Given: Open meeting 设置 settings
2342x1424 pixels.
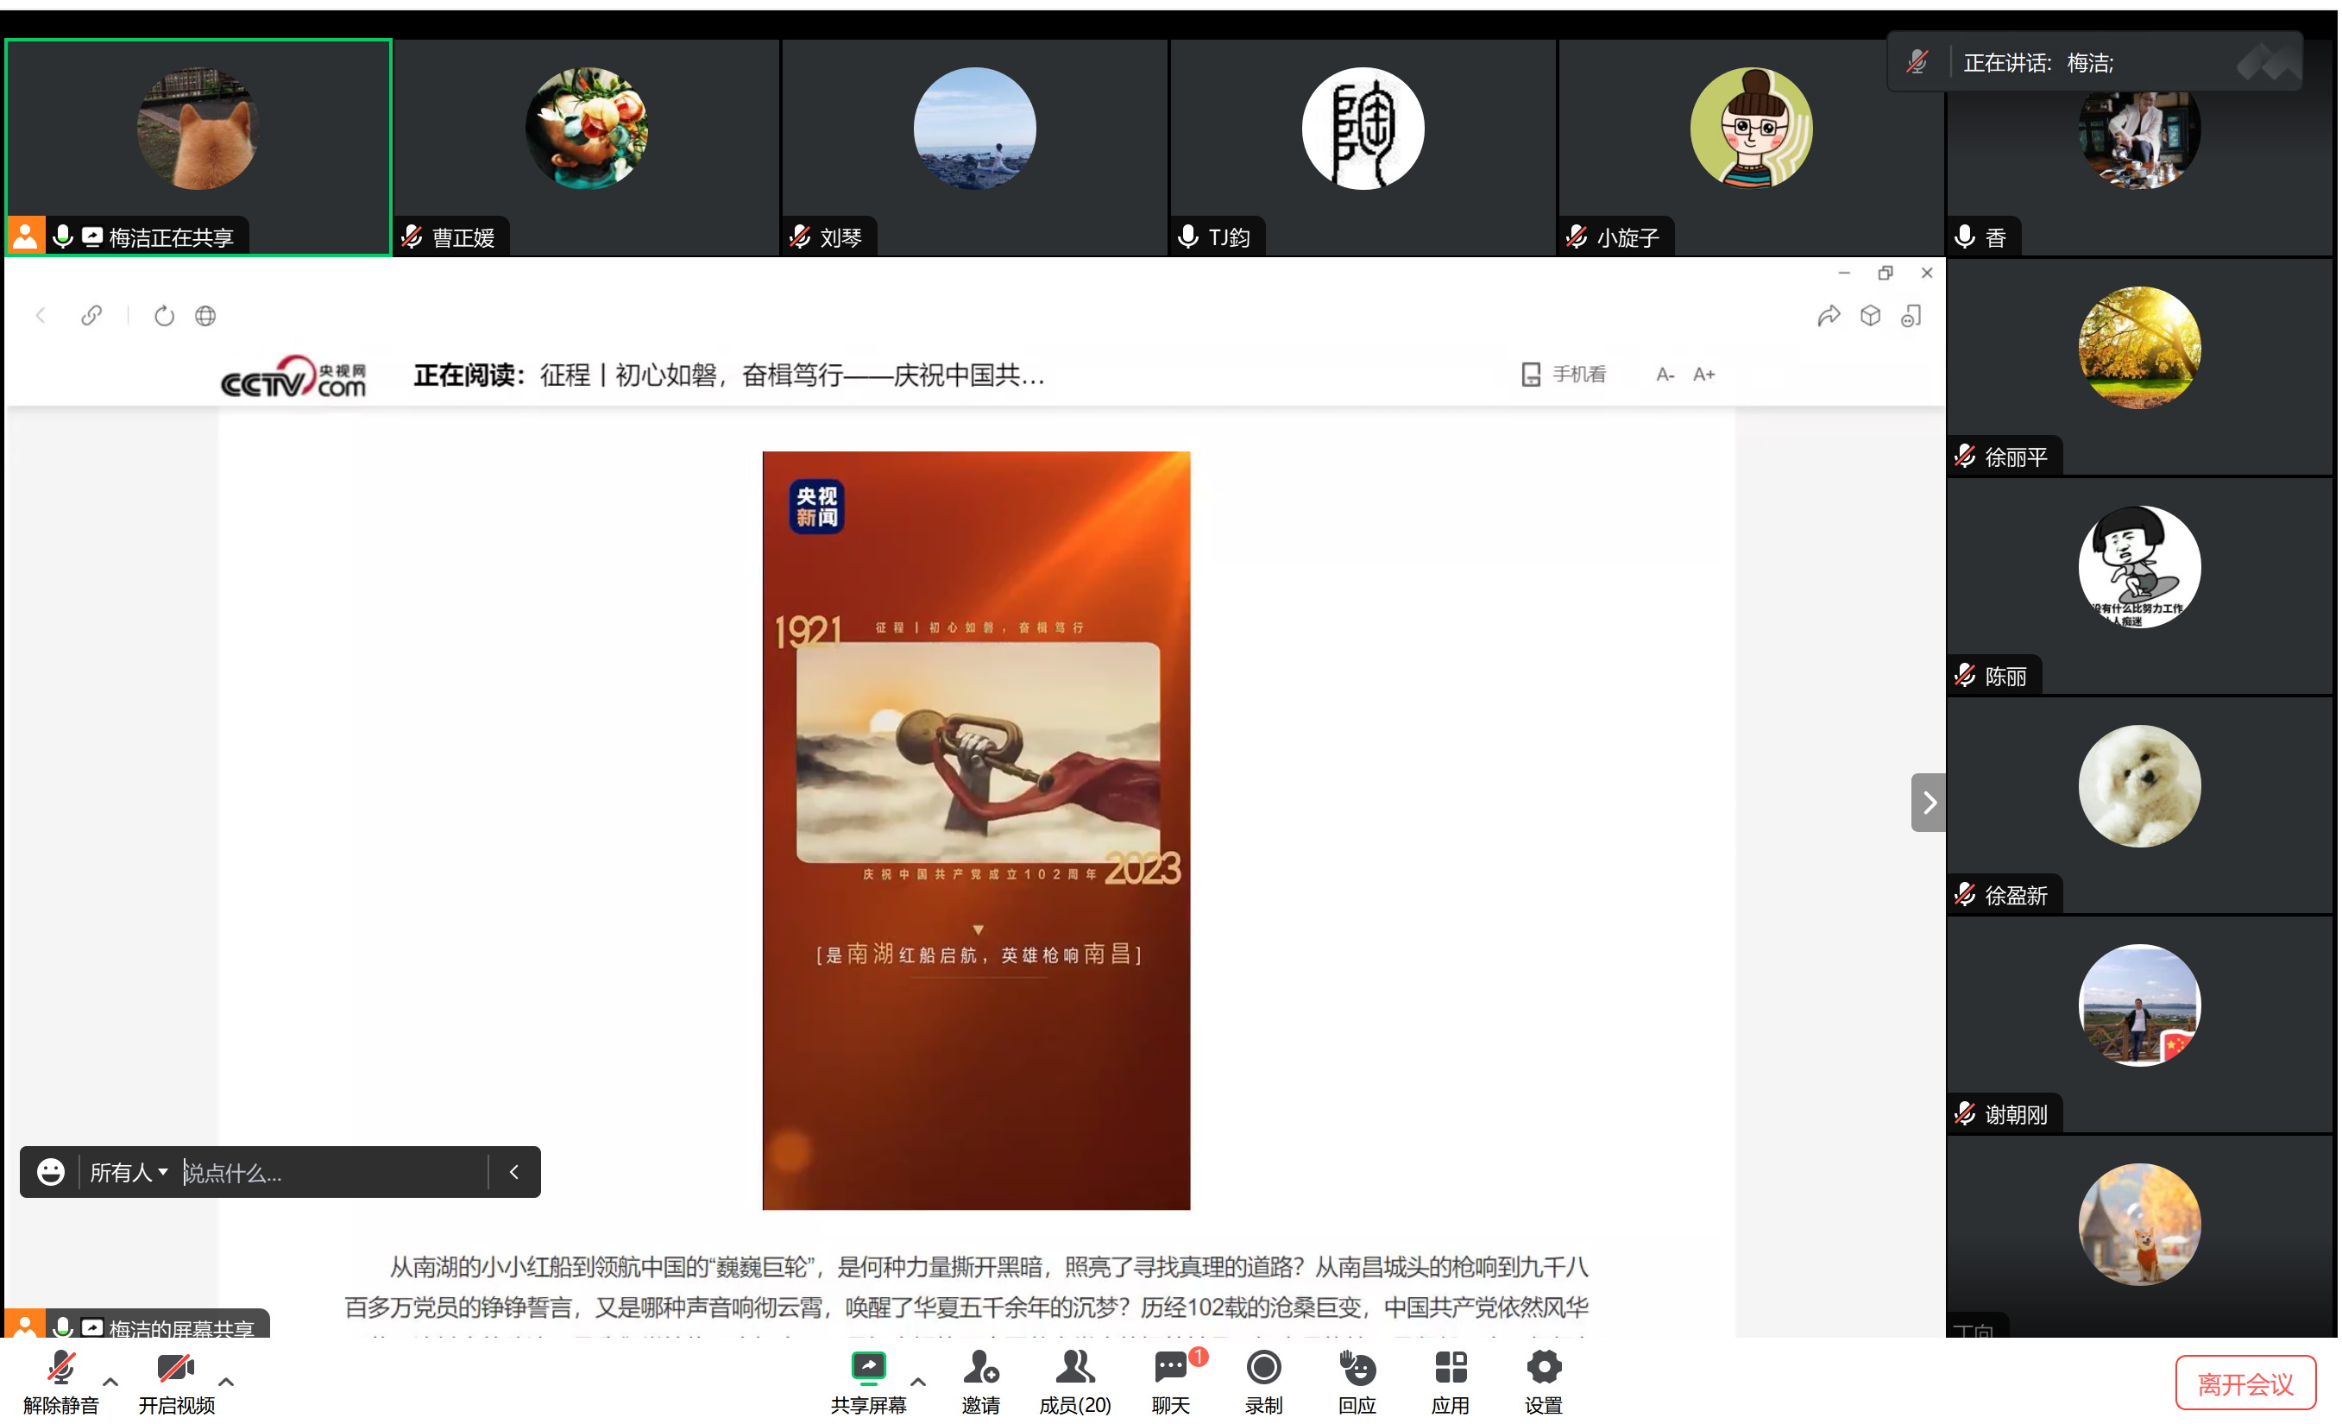Looking at the screenshot, I should coord(1544,1383).
